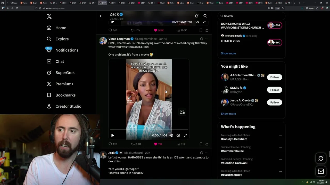
Task: Open the Grok floating button
Action: tap(321, 159)
